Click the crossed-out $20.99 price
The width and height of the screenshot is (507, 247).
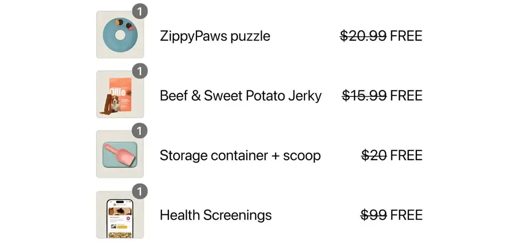pyautogui.click(x=364, y=36)
